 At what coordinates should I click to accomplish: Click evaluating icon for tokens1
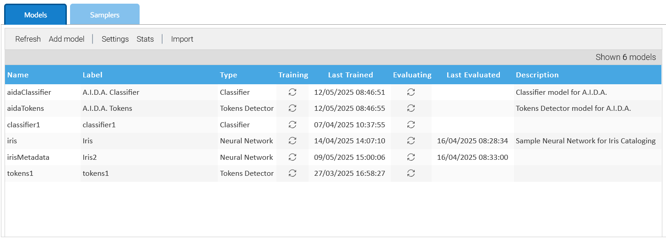pos(411,173)
